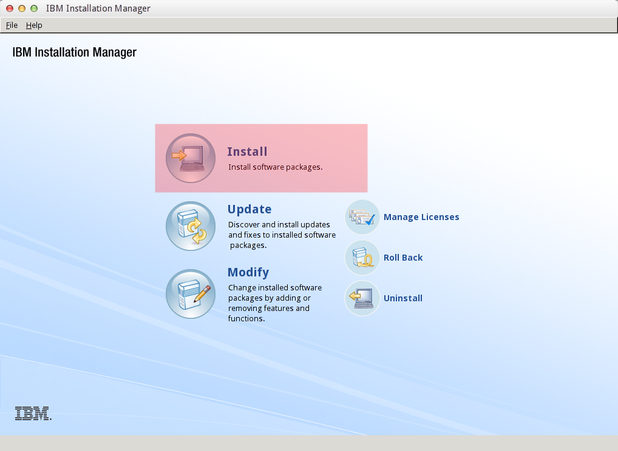
Task: Open the Uninstall link
Action: 403,298
